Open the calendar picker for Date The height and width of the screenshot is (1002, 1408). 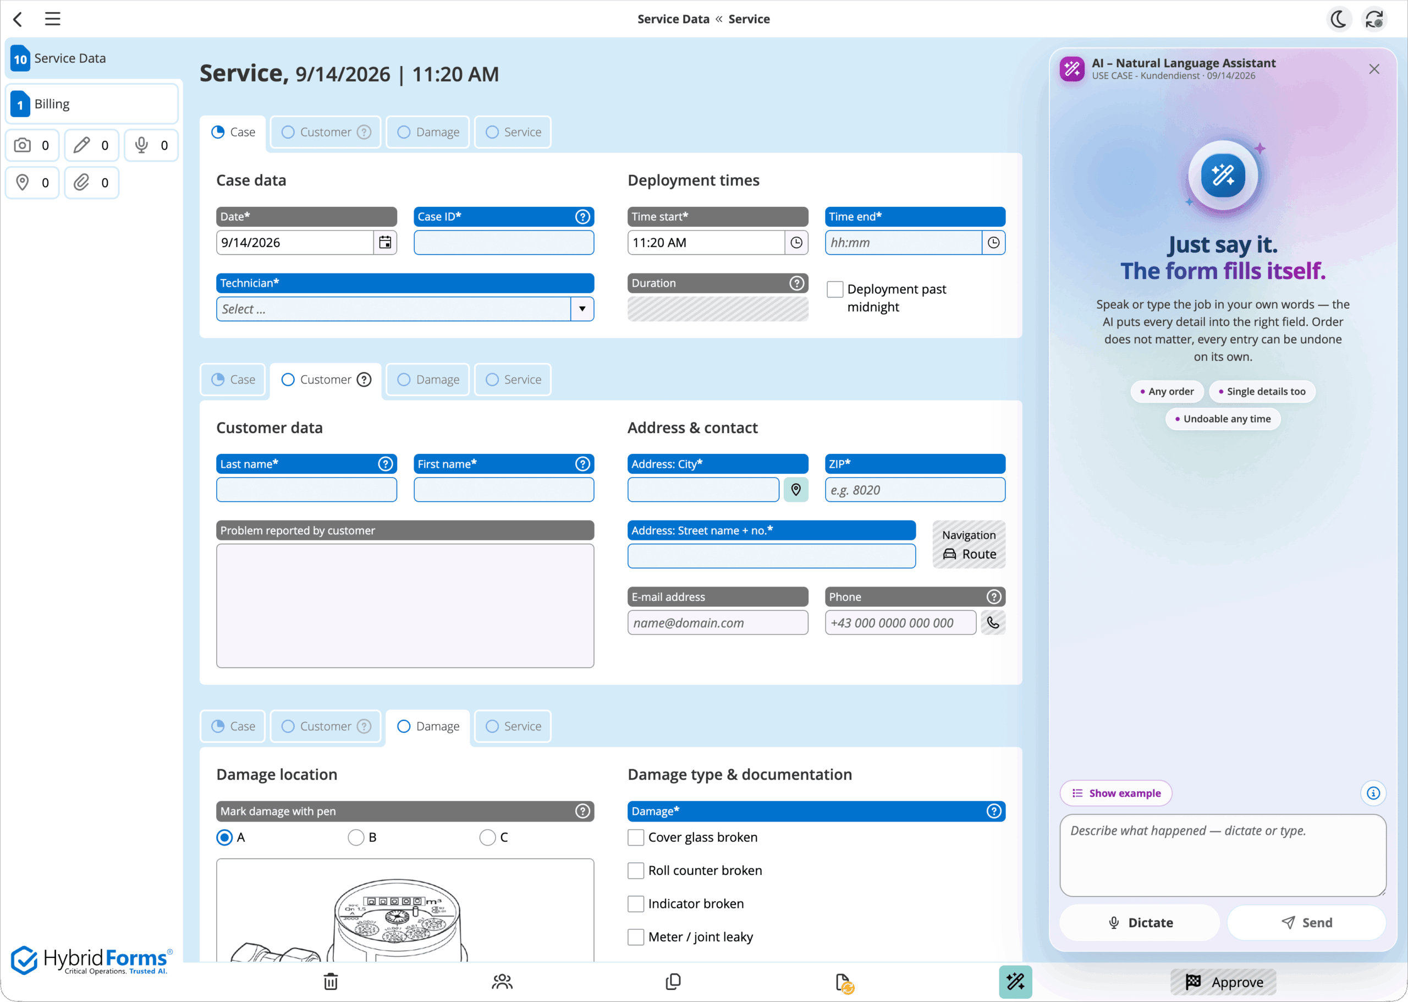(385, 243)
